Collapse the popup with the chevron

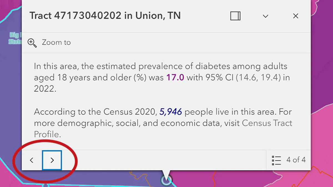point(266,16)
